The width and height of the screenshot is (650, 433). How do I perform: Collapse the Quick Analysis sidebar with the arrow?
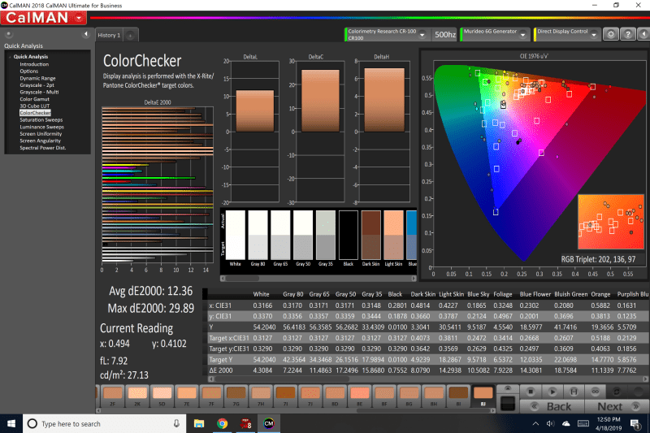tap(86, 34)
